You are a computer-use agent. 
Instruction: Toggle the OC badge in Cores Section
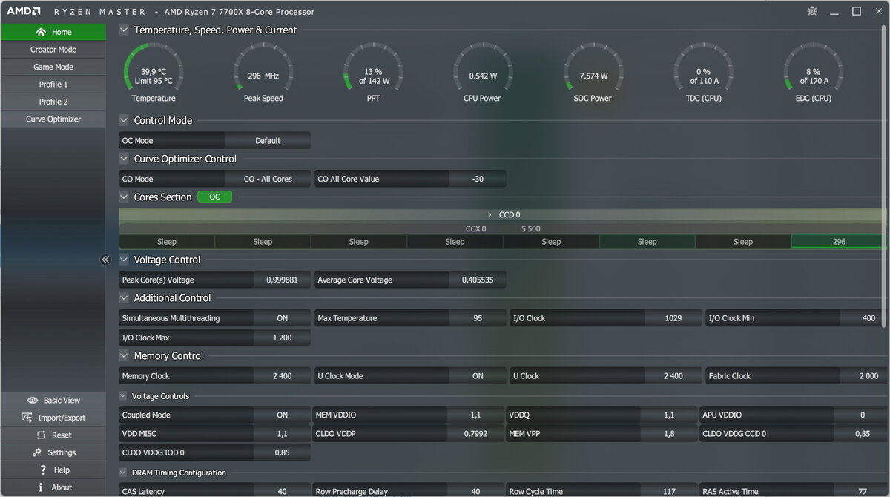pyautogui.click(x=214, y=197)
